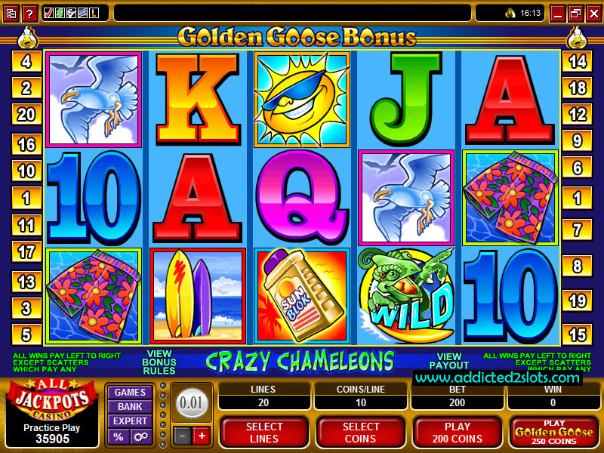Open the gear settings options button
604x453 pixels.
140,437
